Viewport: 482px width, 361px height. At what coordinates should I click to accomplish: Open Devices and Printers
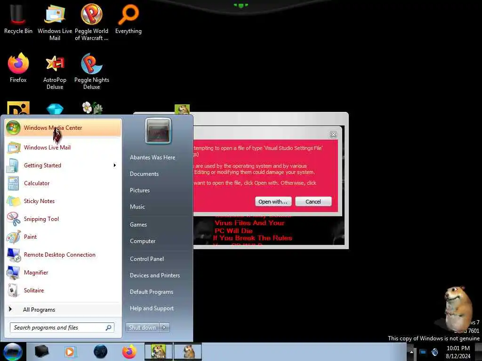point(155,275)
